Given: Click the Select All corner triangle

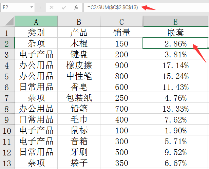Looking at the screenshot, I should point(7,22).
